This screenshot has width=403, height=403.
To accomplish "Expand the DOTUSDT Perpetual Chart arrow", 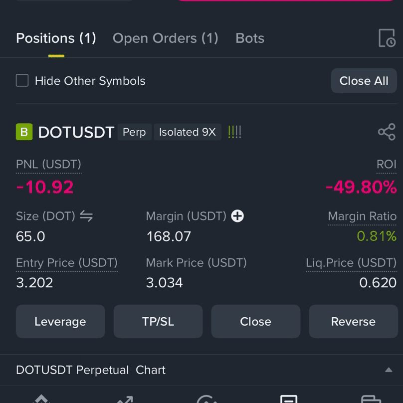I will click(x=389, y=370).
